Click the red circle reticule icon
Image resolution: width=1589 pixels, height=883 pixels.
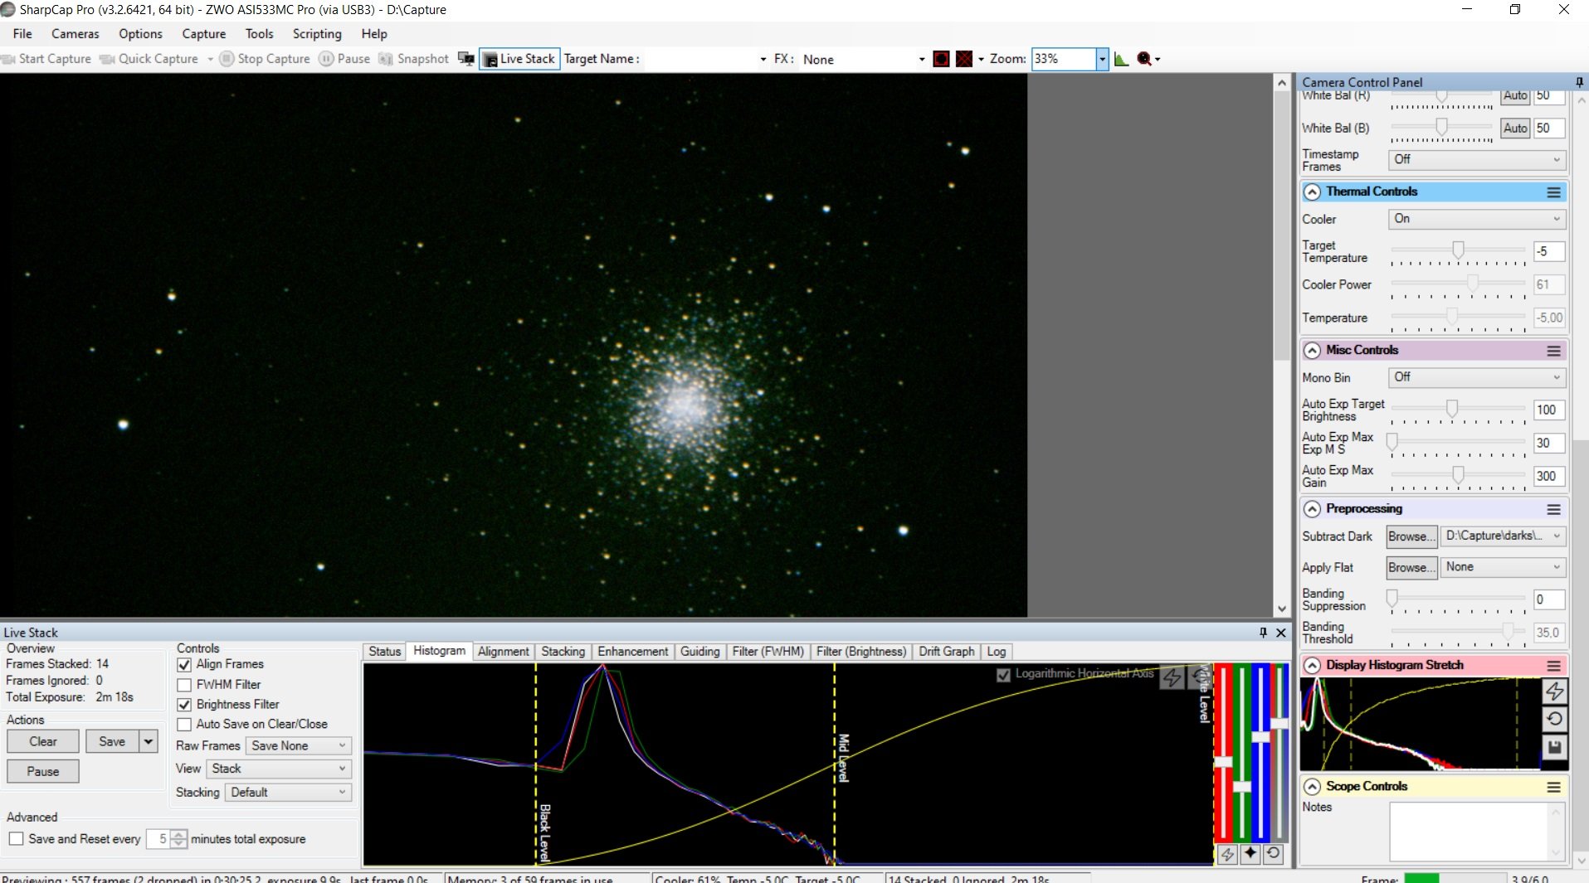[x=941, y=59]
